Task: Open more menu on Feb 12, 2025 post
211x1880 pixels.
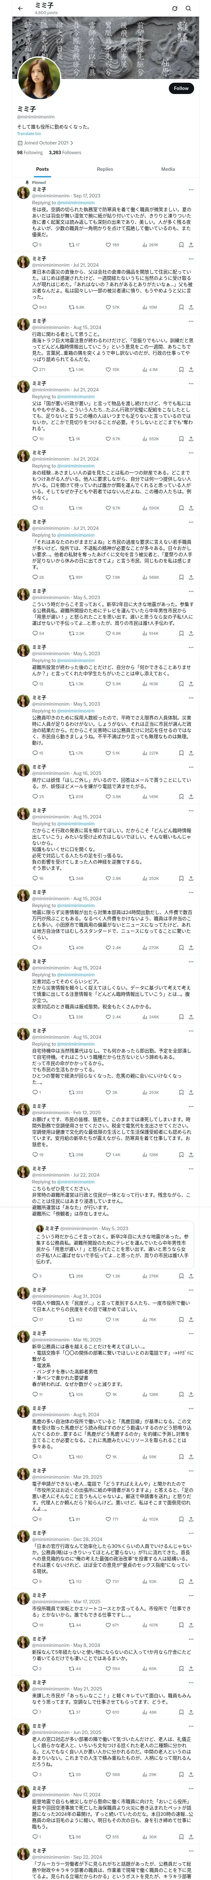Action: 191,1106
